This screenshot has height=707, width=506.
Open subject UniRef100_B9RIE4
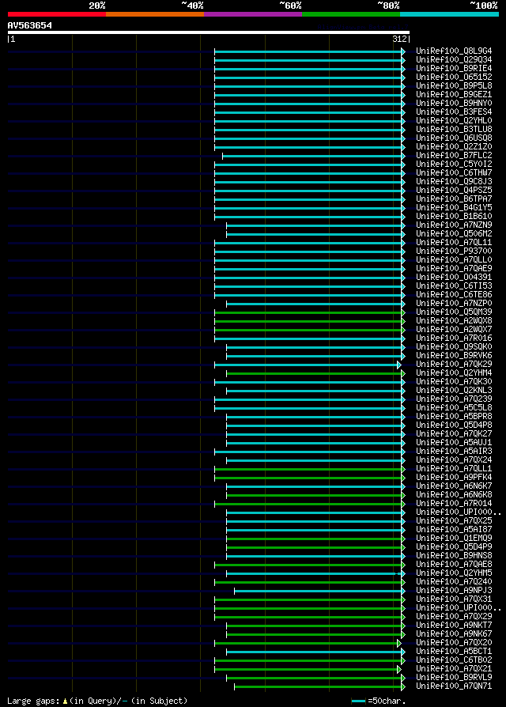454,69
